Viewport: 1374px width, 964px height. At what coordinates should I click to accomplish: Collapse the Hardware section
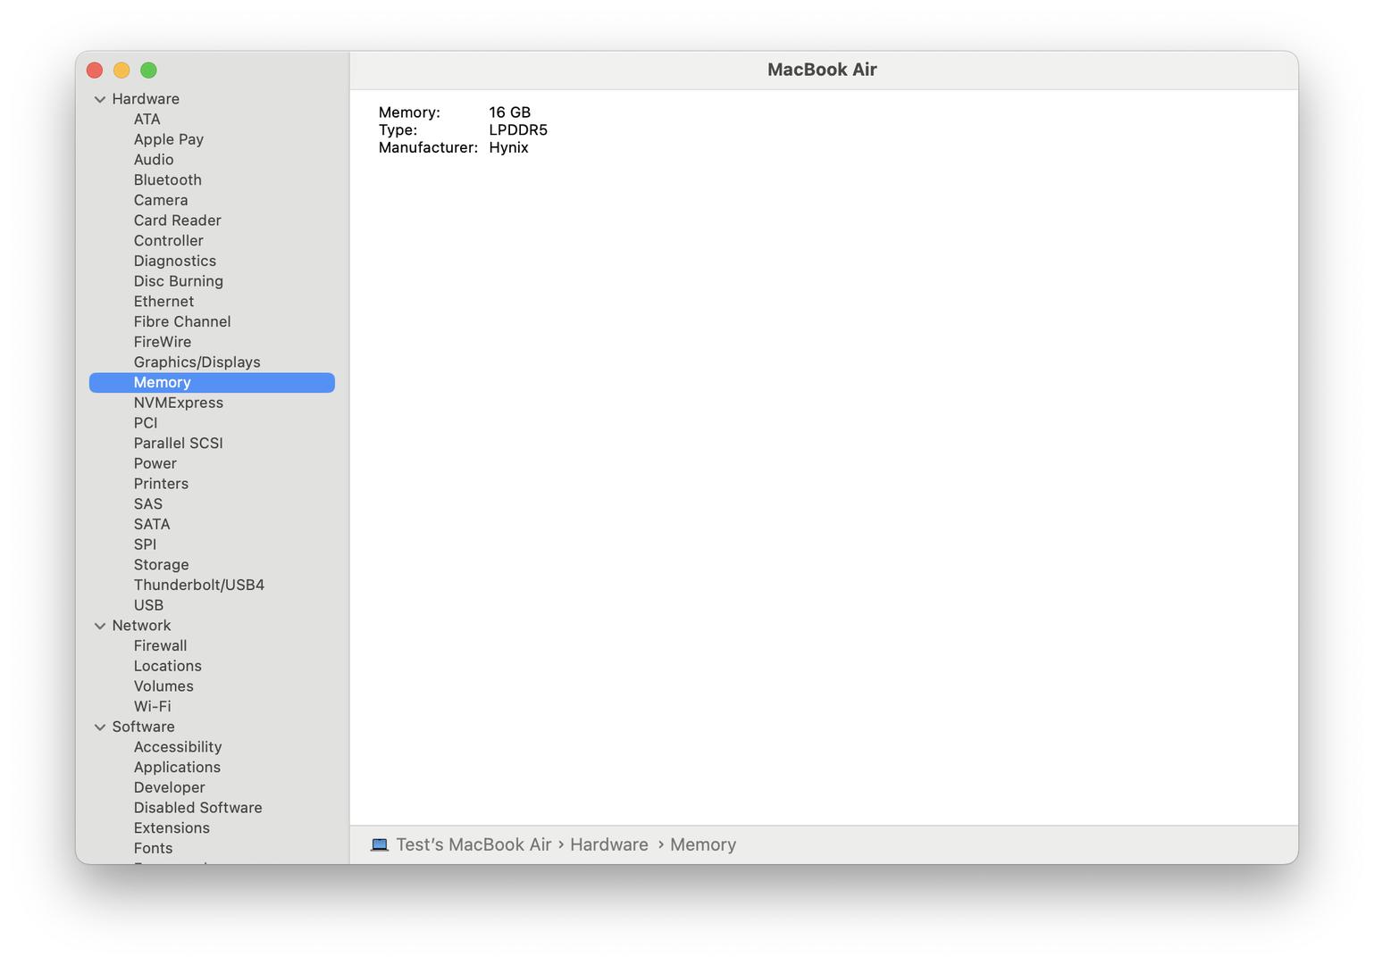pyautogui.click(x=100, y=99)
